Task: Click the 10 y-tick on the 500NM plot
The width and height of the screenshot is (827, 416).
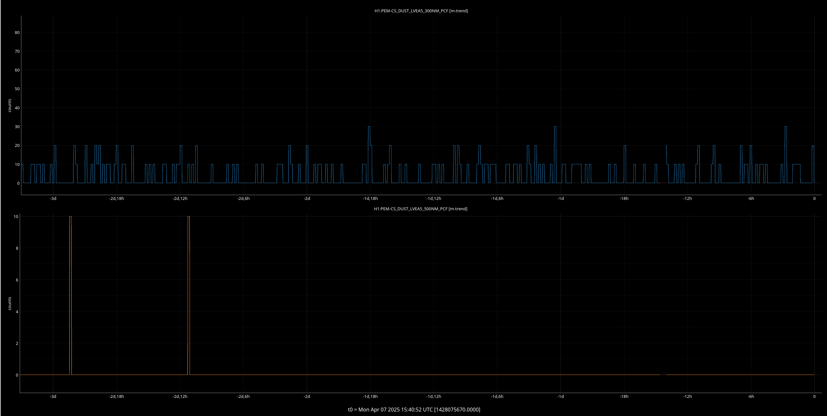Action: (x=16, y=216)
